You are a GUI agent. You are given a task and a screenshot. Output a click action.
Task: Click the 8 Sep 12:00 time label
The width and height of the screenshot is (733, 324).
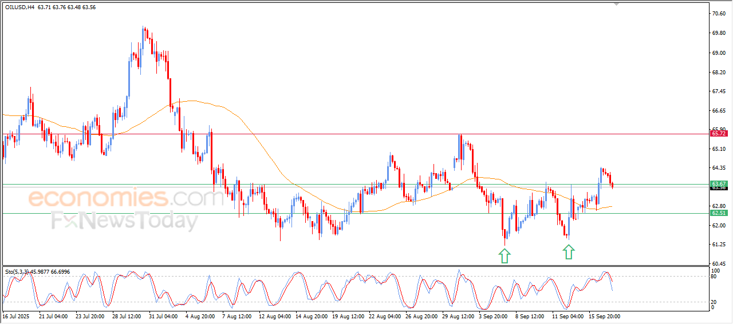coord(530,316)
